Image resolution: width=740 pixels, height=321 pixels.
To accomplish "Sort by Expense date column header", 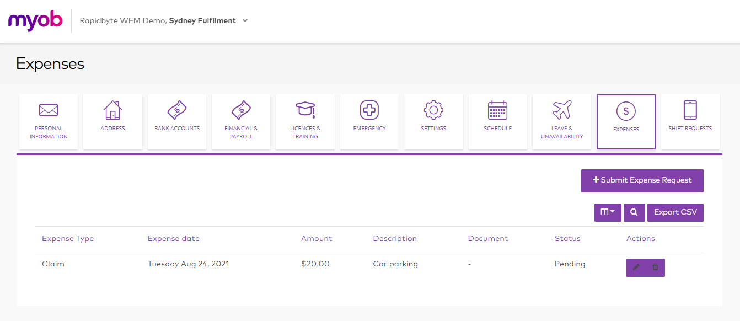I will [173, 239].
